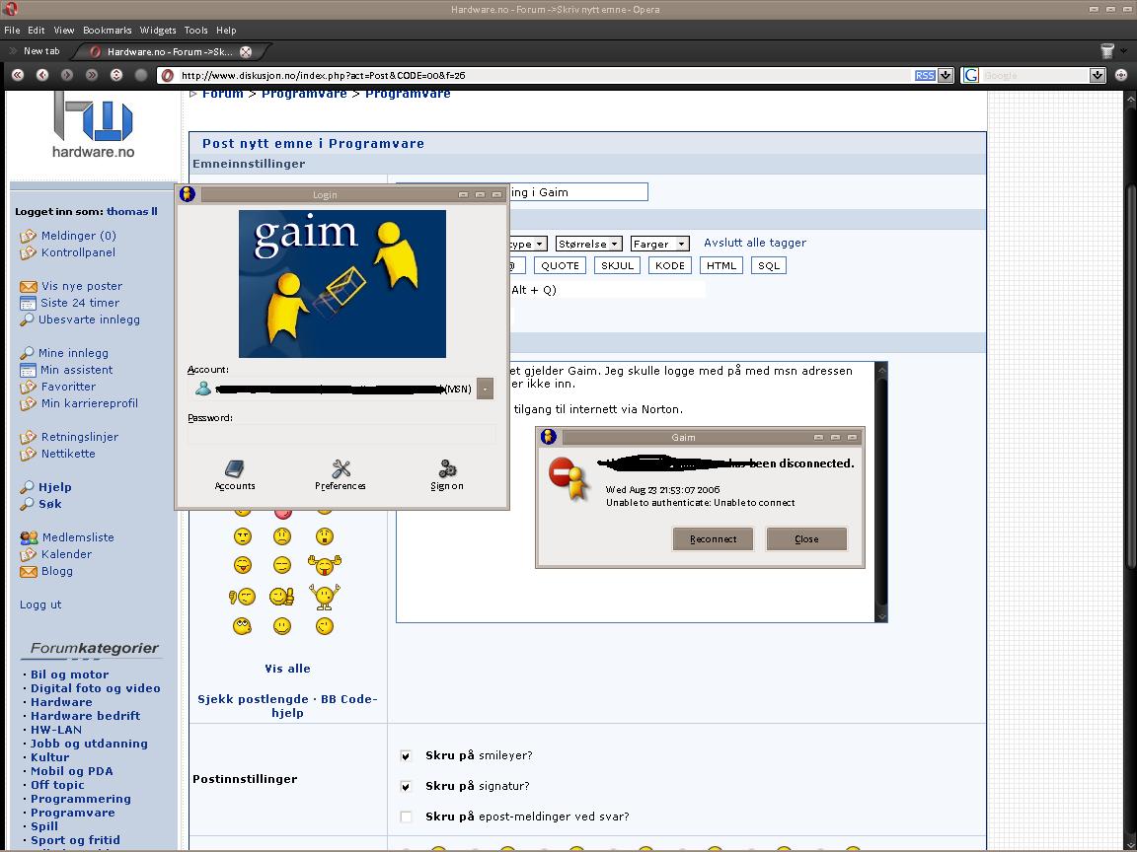Insert the thumbs-down smiley
The width and height of the screenshot is (1137, 852).
click(x=242, y=597)
